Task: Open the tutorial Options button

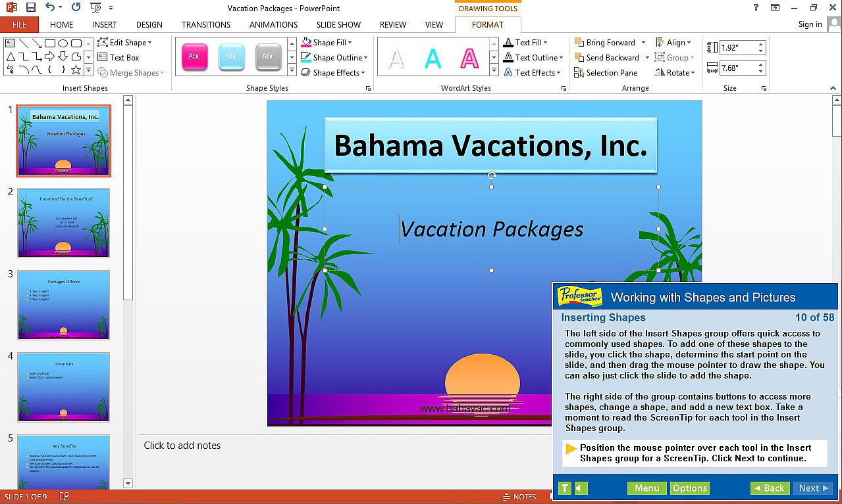Action: pyautogui.click(x=689, y=488)
